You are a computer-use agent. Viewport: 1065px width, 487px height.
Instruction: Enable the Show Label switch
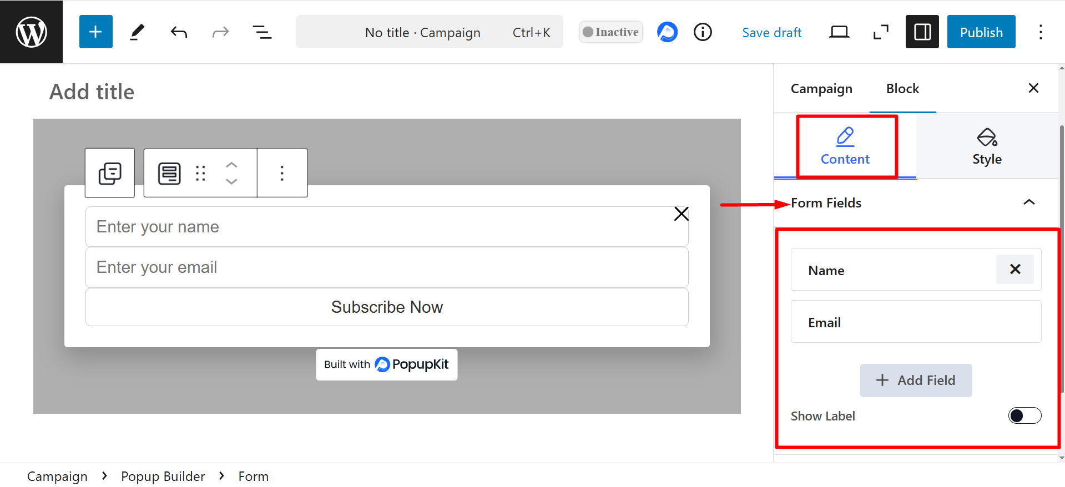point(1024,415)
